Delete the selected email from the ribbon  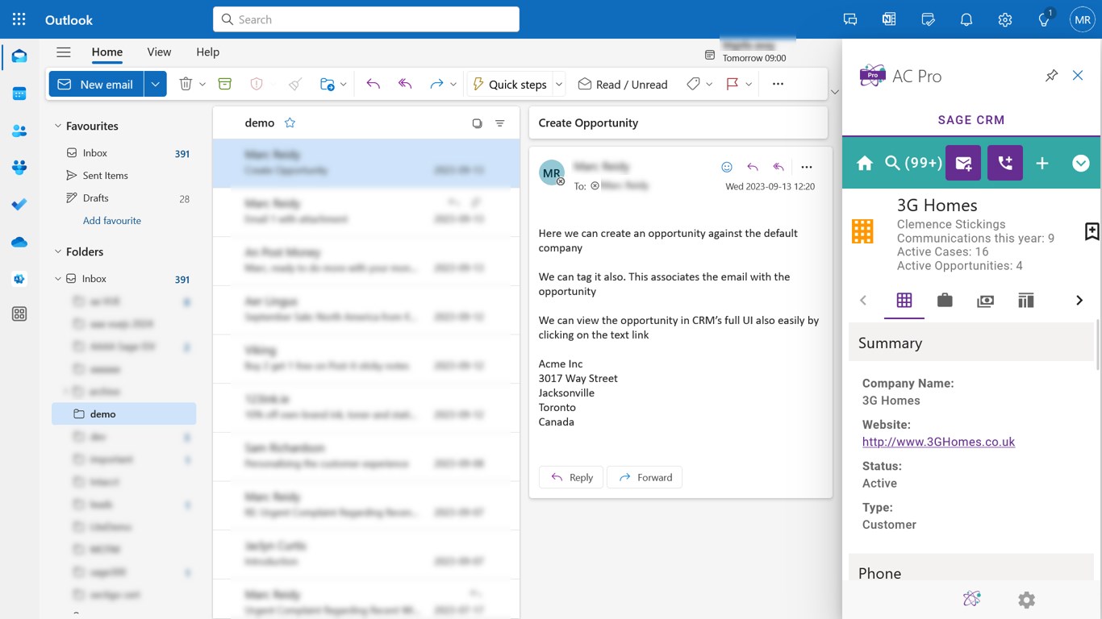186,84
